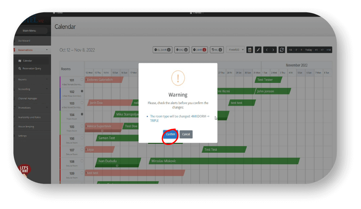Image resolution: width=361 pixels, height=209 pixels.
Task: Jump to Today in the calendar
Action: click(308, 50)
